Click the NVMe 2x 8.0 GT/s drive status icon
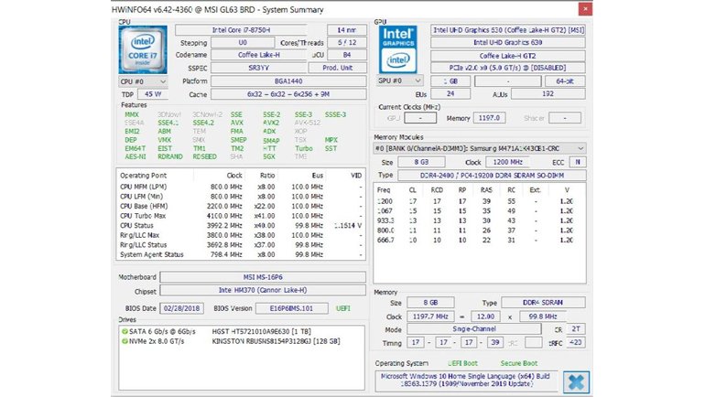 coord(125,341)
